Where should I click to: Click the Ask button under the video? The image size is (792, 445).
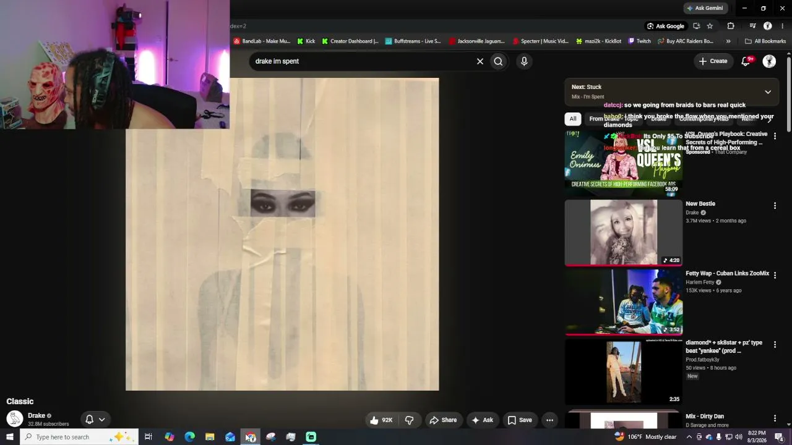[x=482, y=420]
